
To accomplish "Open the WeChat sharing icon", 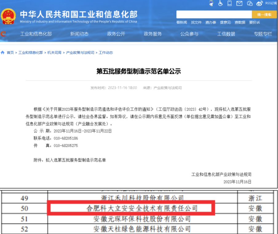I will click(249, 3).
